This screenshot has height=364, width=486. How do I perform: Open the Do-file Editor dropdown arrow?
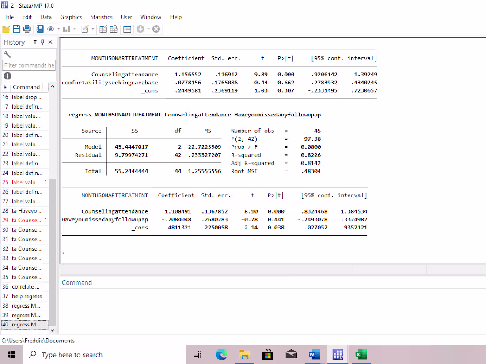coord(92,29)
